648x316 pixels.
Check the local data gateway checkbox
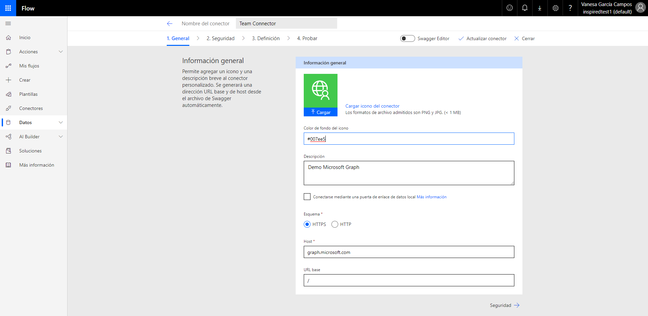(x=307, y=197)
